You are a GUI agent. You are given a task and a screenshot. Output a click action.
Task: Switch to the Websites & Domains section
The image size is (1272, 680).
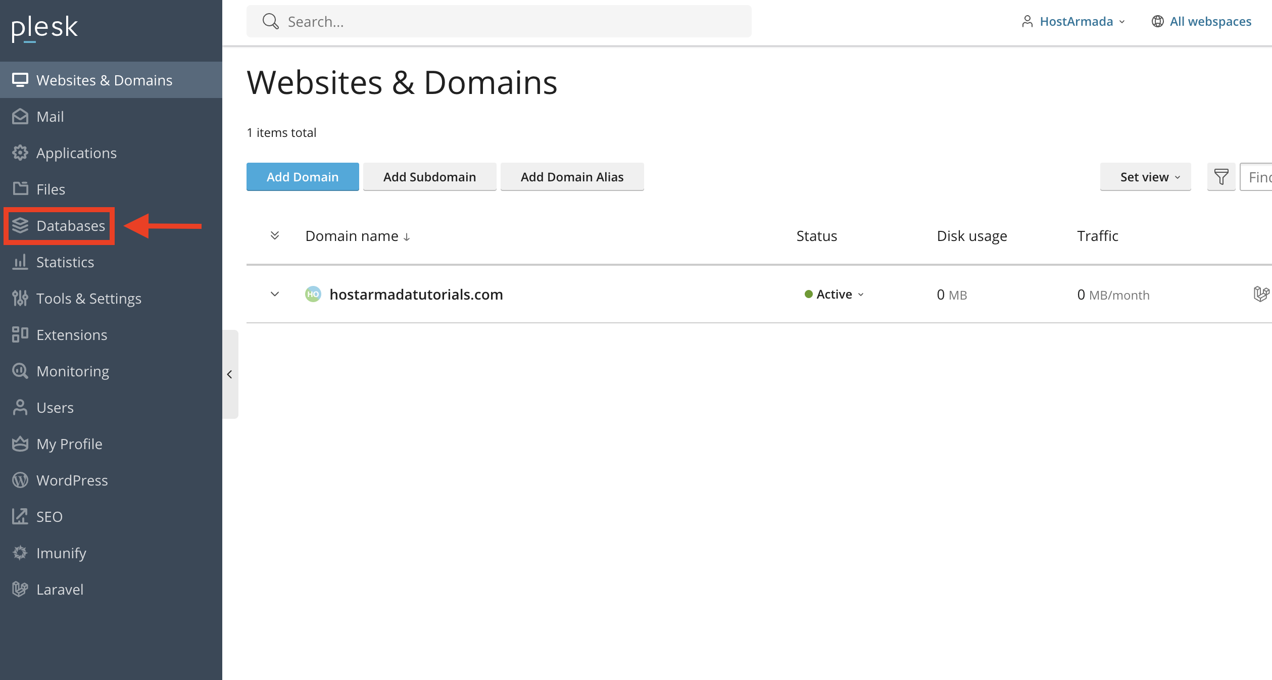click(x=104, y=80)
